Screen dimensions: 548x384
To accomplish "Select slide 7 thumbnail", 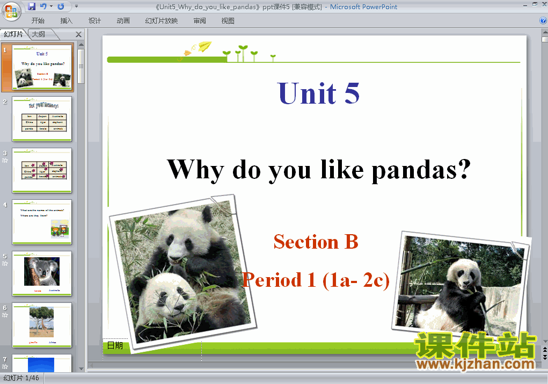I will (42, 363).
